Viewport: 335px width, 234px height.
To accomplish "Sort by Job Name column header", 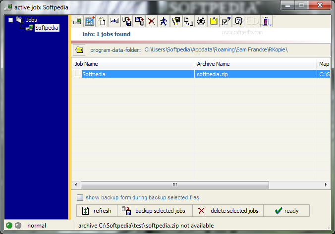I will (x=133, y=64).
